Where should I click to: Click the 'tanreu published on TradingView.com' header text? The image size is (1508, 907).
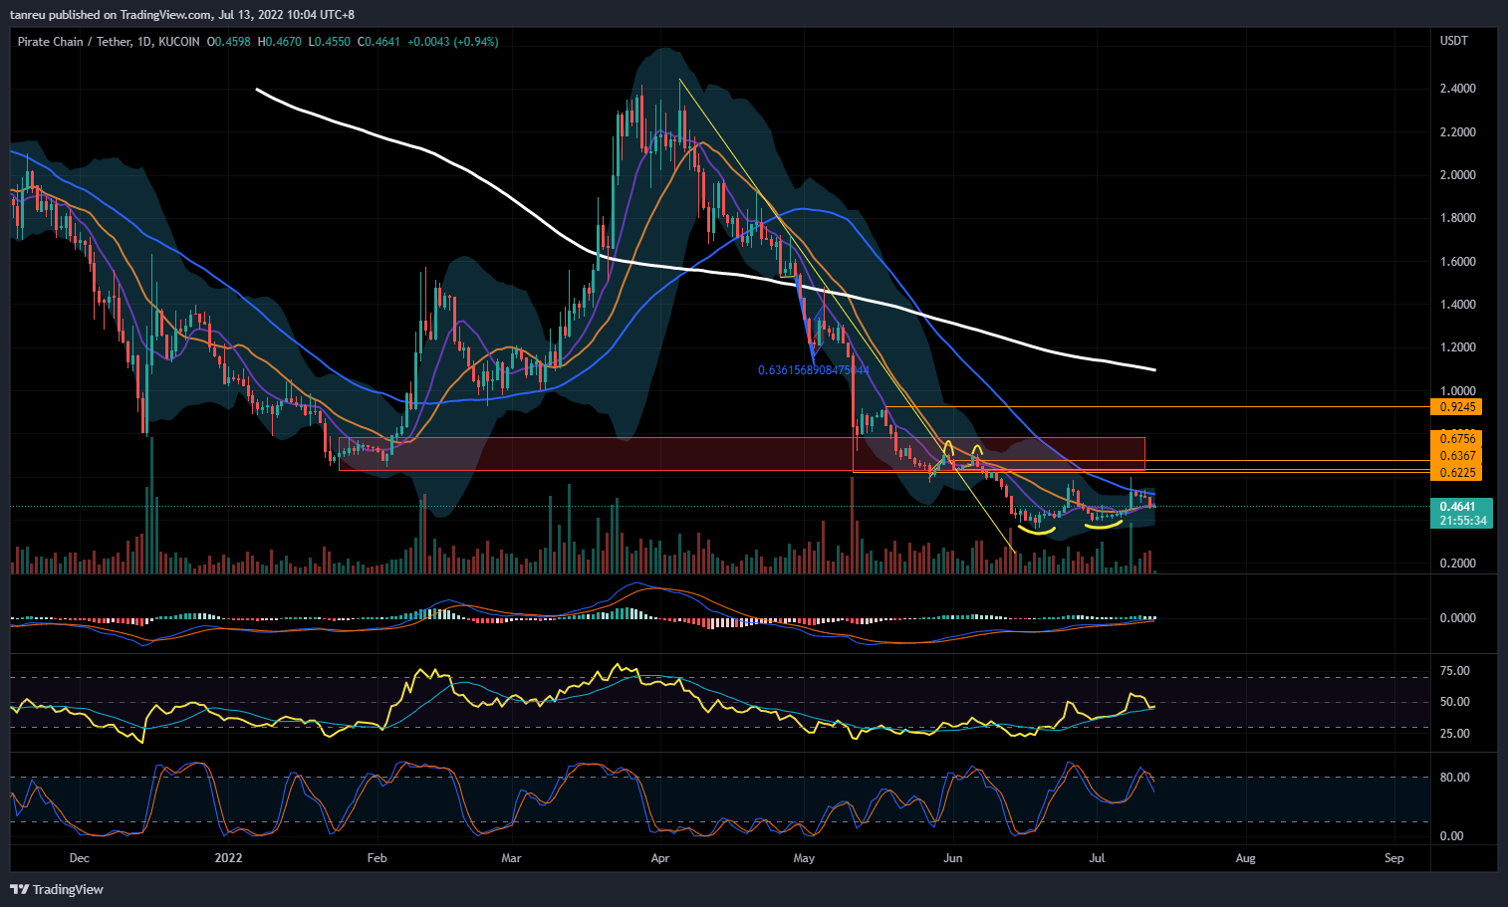[111, 15]
